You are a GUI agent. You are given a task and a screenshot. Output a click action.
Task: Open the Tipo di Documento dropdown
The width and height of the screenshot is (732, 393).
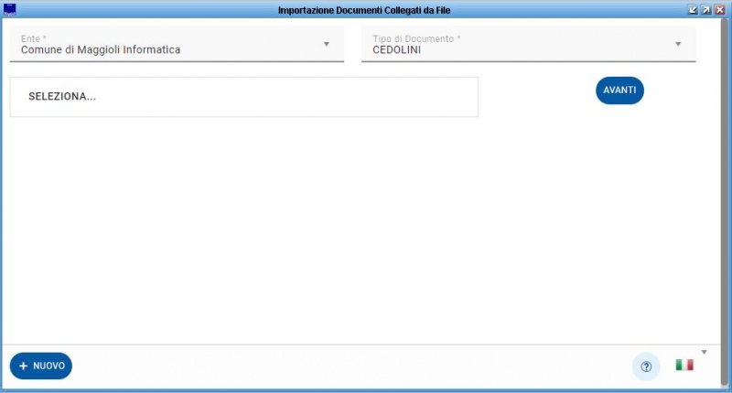[529, 44]
